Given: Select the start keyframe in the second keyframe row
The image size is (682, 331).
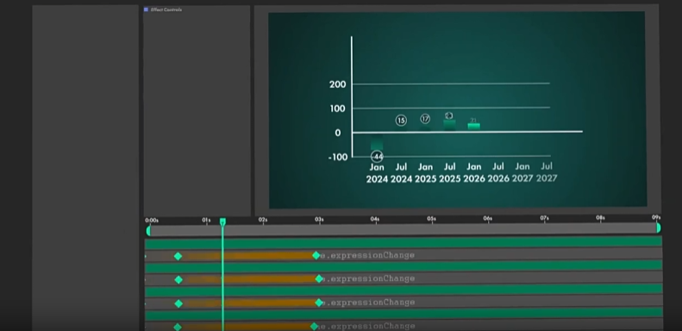Looking at the screenshot, I should click(x=178, y=279).
